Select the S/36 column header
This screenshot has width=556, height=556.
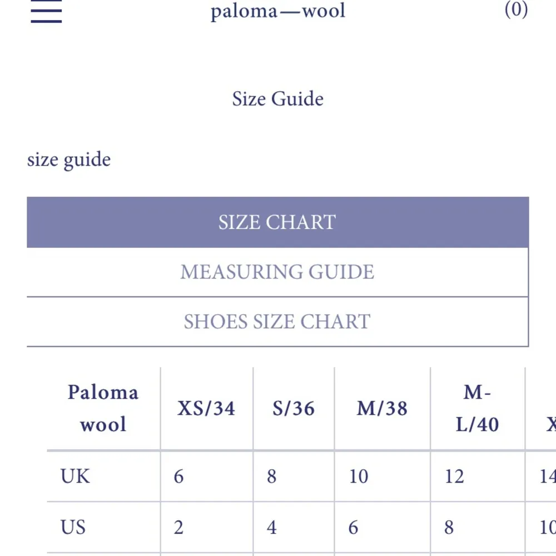point(293,409)
